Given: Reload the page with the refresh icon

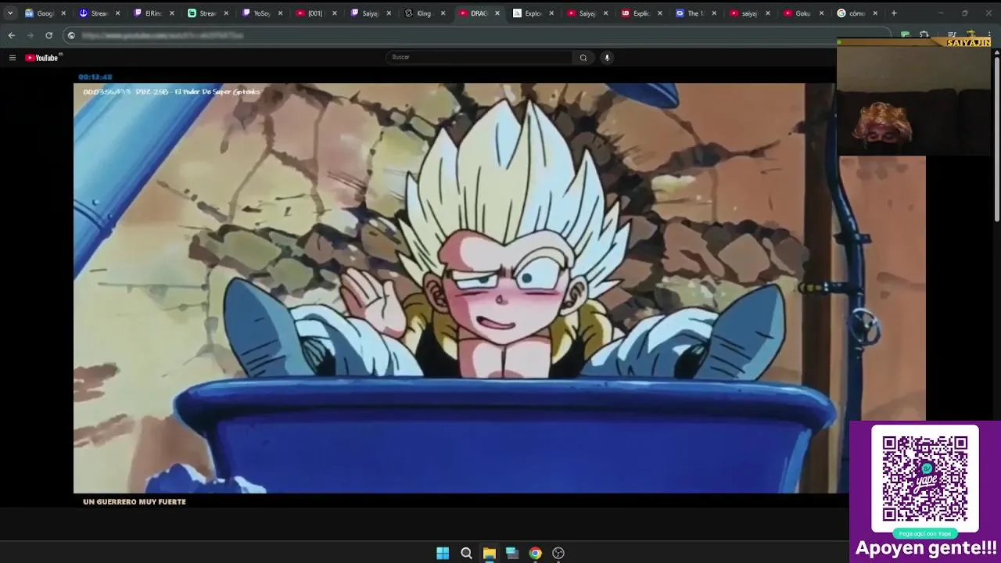Looking at the screenshot, I should [48, 35].
